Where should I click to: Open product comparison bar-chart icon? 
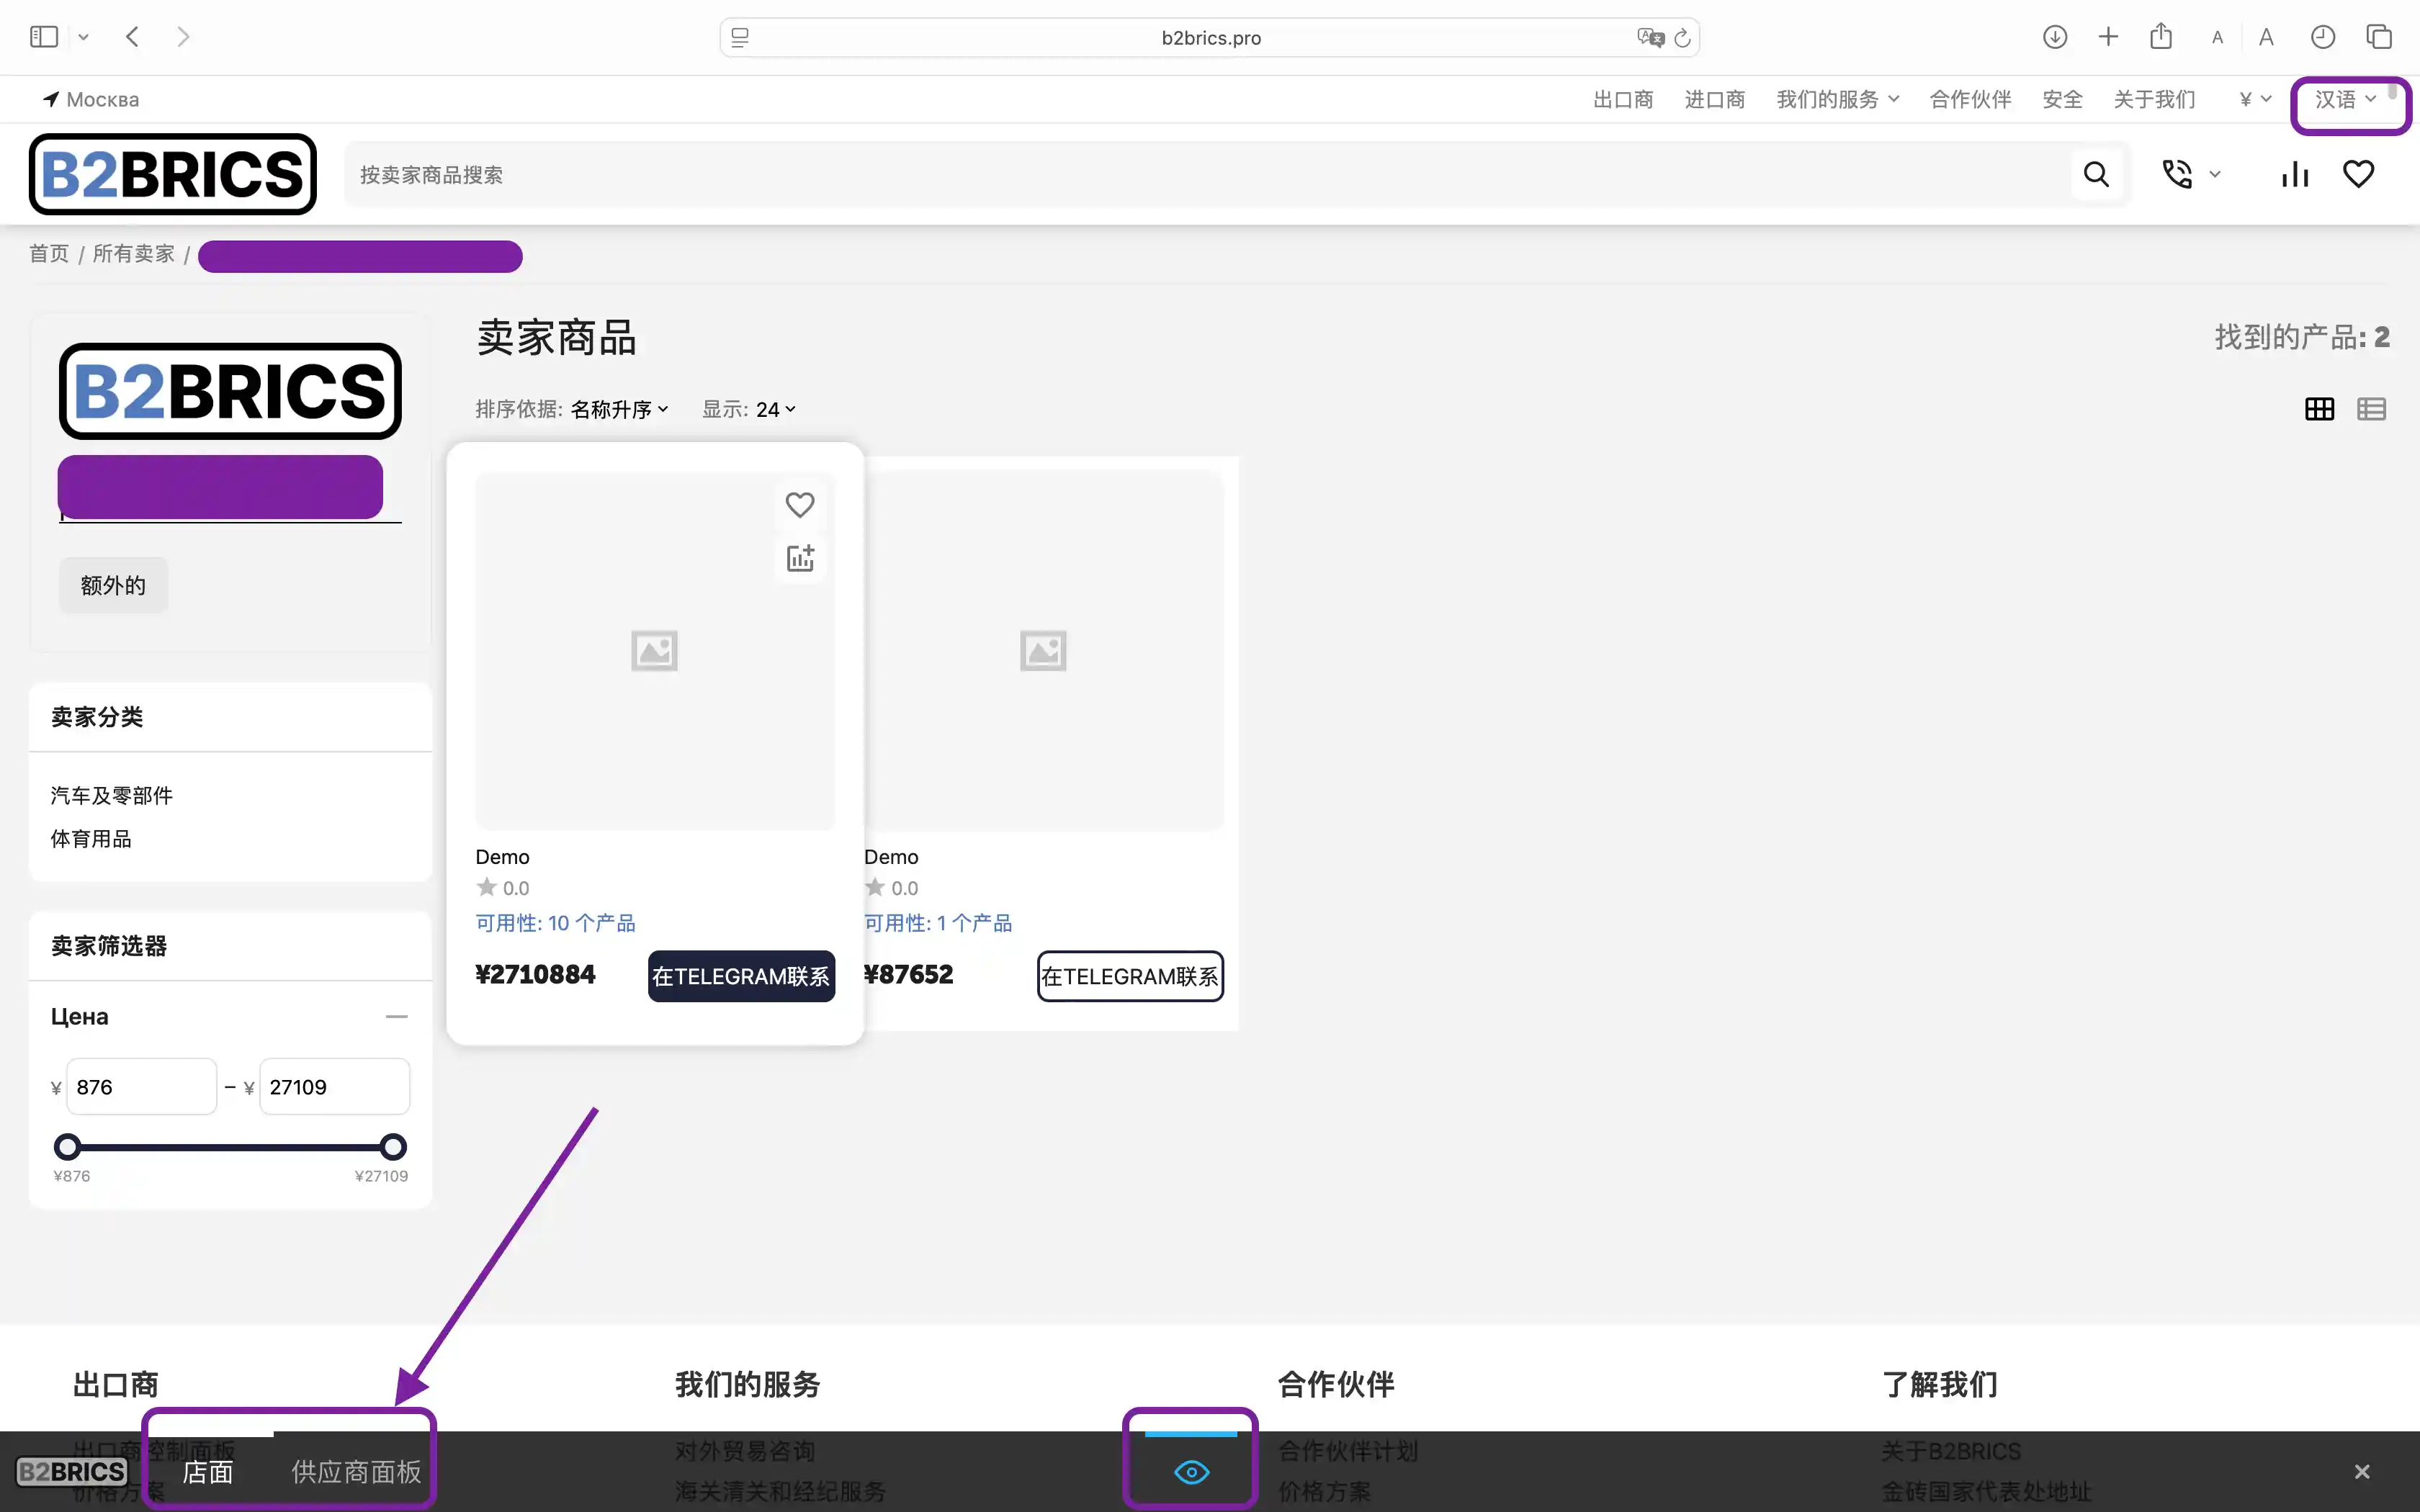point(2295,175)
